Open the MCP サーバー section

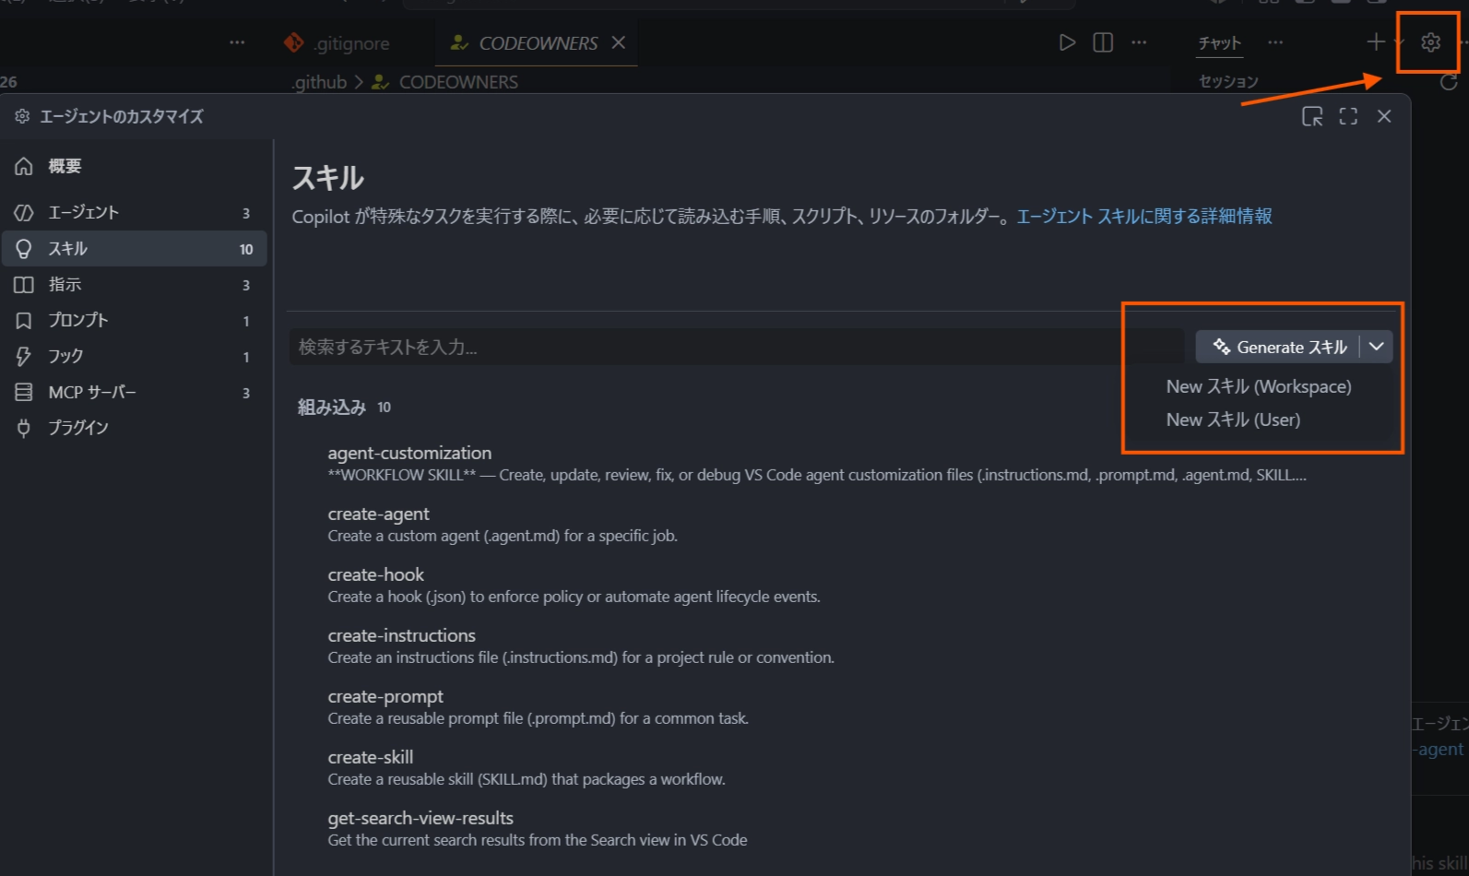(x=135, y=393)
